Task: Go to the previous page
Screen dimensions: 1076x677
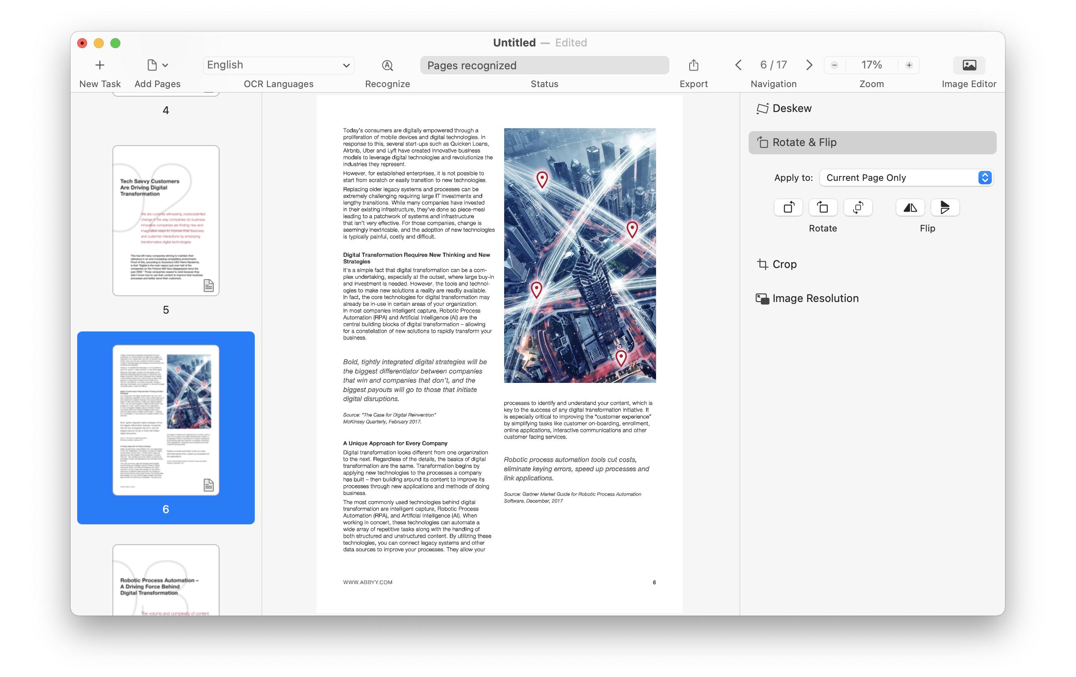Action: (x=738, y=65)
